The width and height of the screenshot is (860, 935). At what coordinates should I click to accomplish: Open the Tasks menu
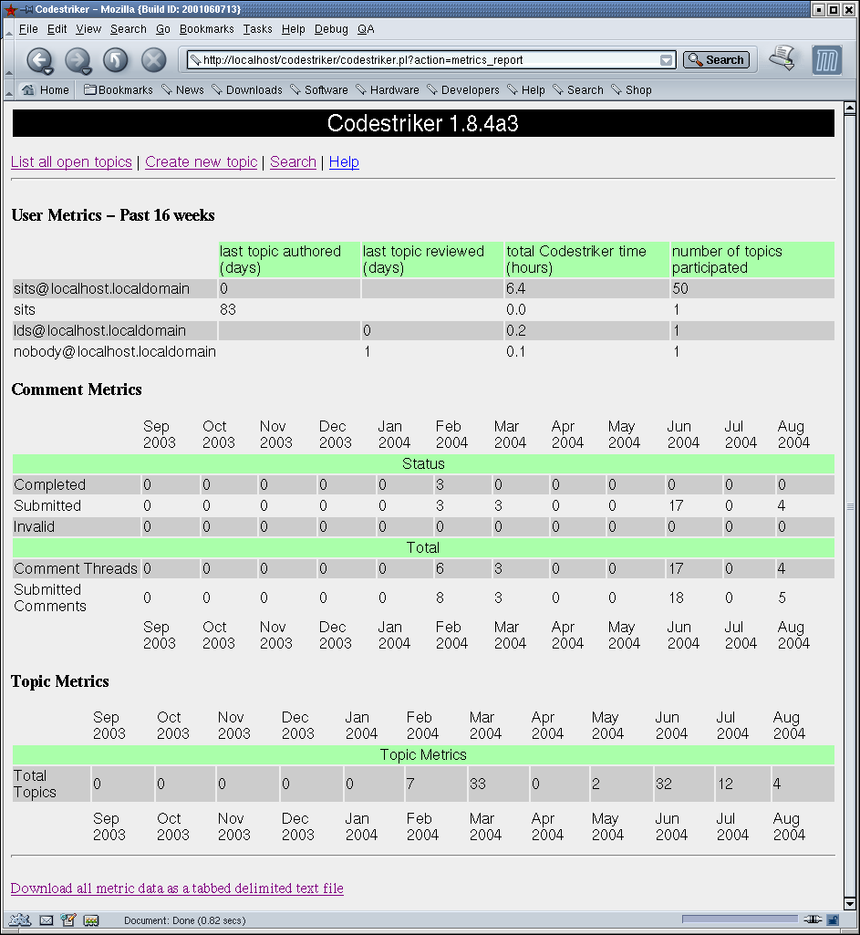(x=257, y=29)
